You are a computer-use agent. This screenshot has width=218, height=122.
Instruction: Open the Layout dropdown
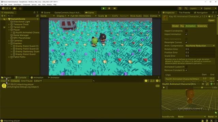[x=210, y=8]
